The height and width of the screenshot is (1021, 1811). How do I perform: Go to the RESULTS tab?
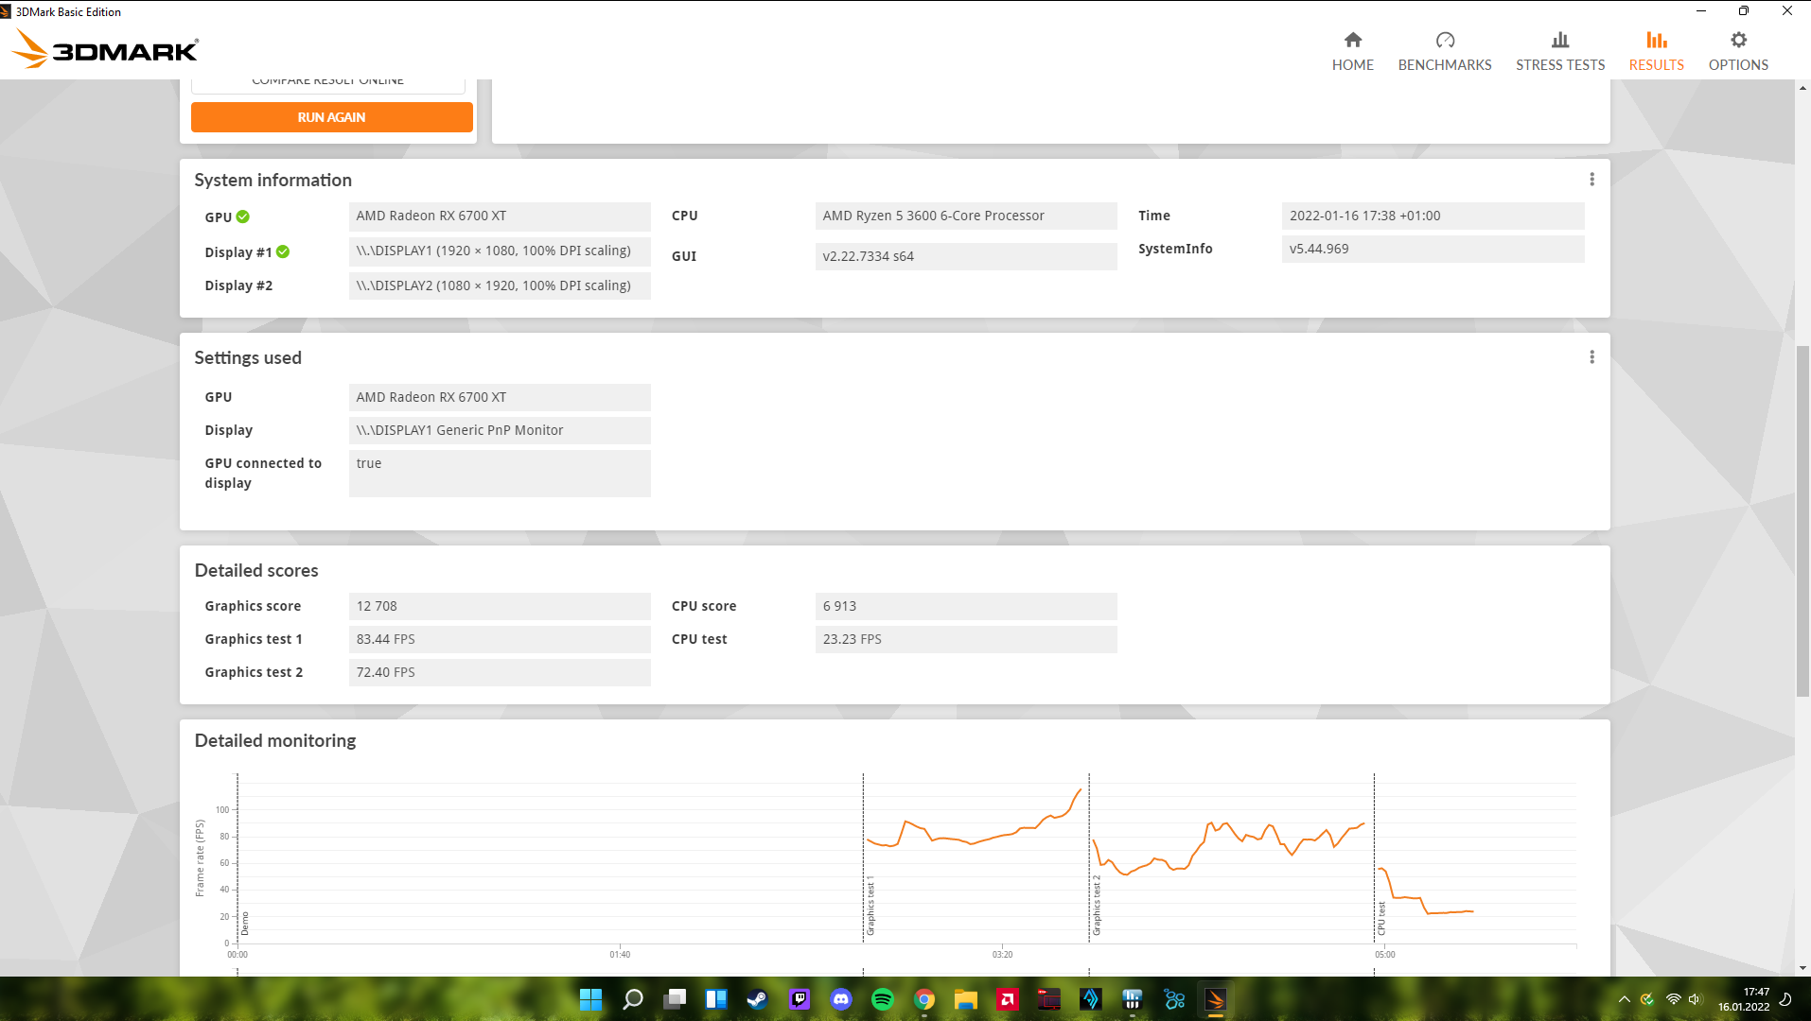tap(1656, 51)
